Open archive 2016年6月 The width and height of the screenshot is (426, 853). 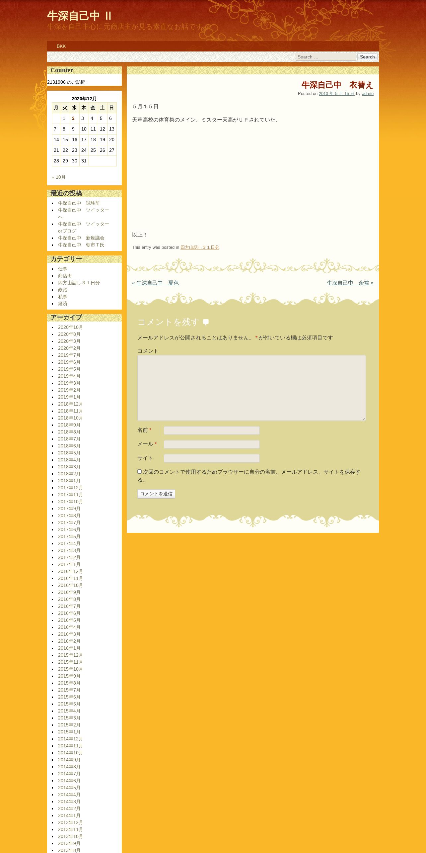coord(69,613)
